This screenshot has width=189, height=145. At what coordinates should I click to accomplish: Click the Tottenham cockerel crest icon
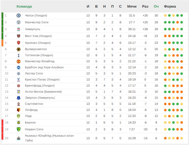point(19,55)
